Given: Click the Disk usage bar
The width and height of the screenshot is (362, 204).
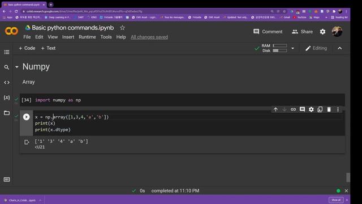Looking at the screenshot, I should click(280, 50).
